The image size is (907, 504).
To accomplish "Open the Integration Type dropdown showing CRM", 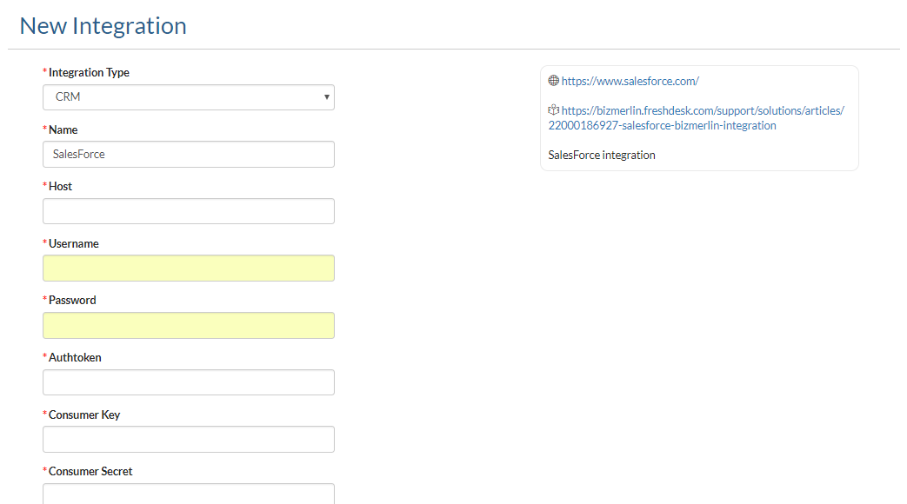I will [x=189, y=97].
